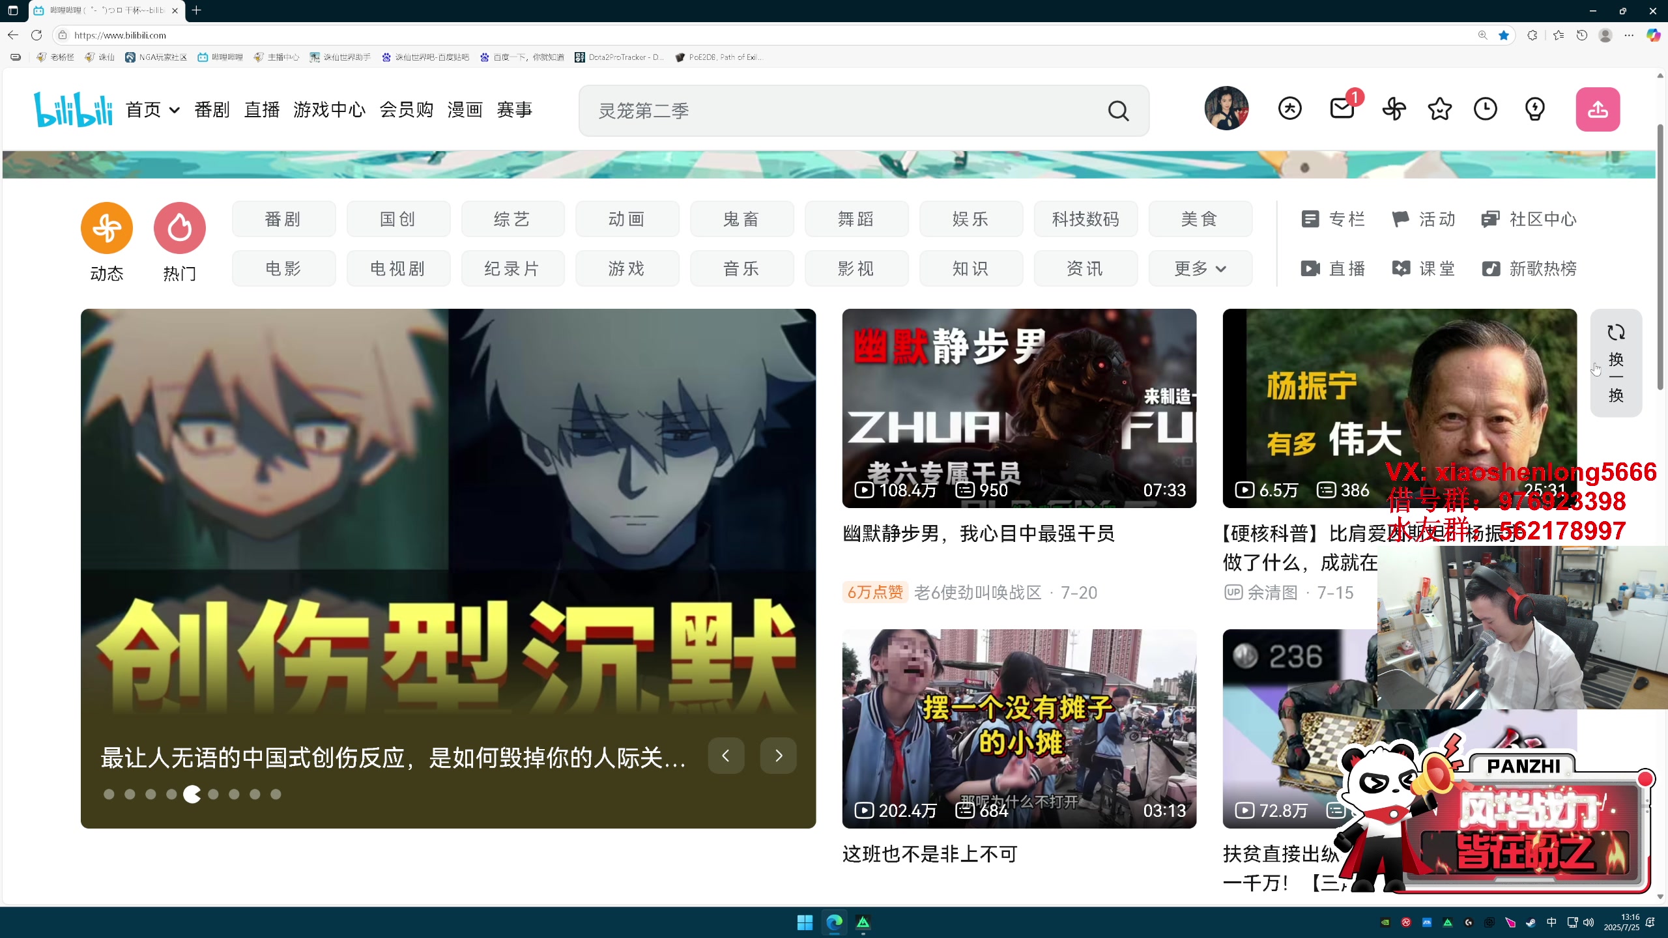Open the Windows Start button
The image size is (1668, 938).
805,922
